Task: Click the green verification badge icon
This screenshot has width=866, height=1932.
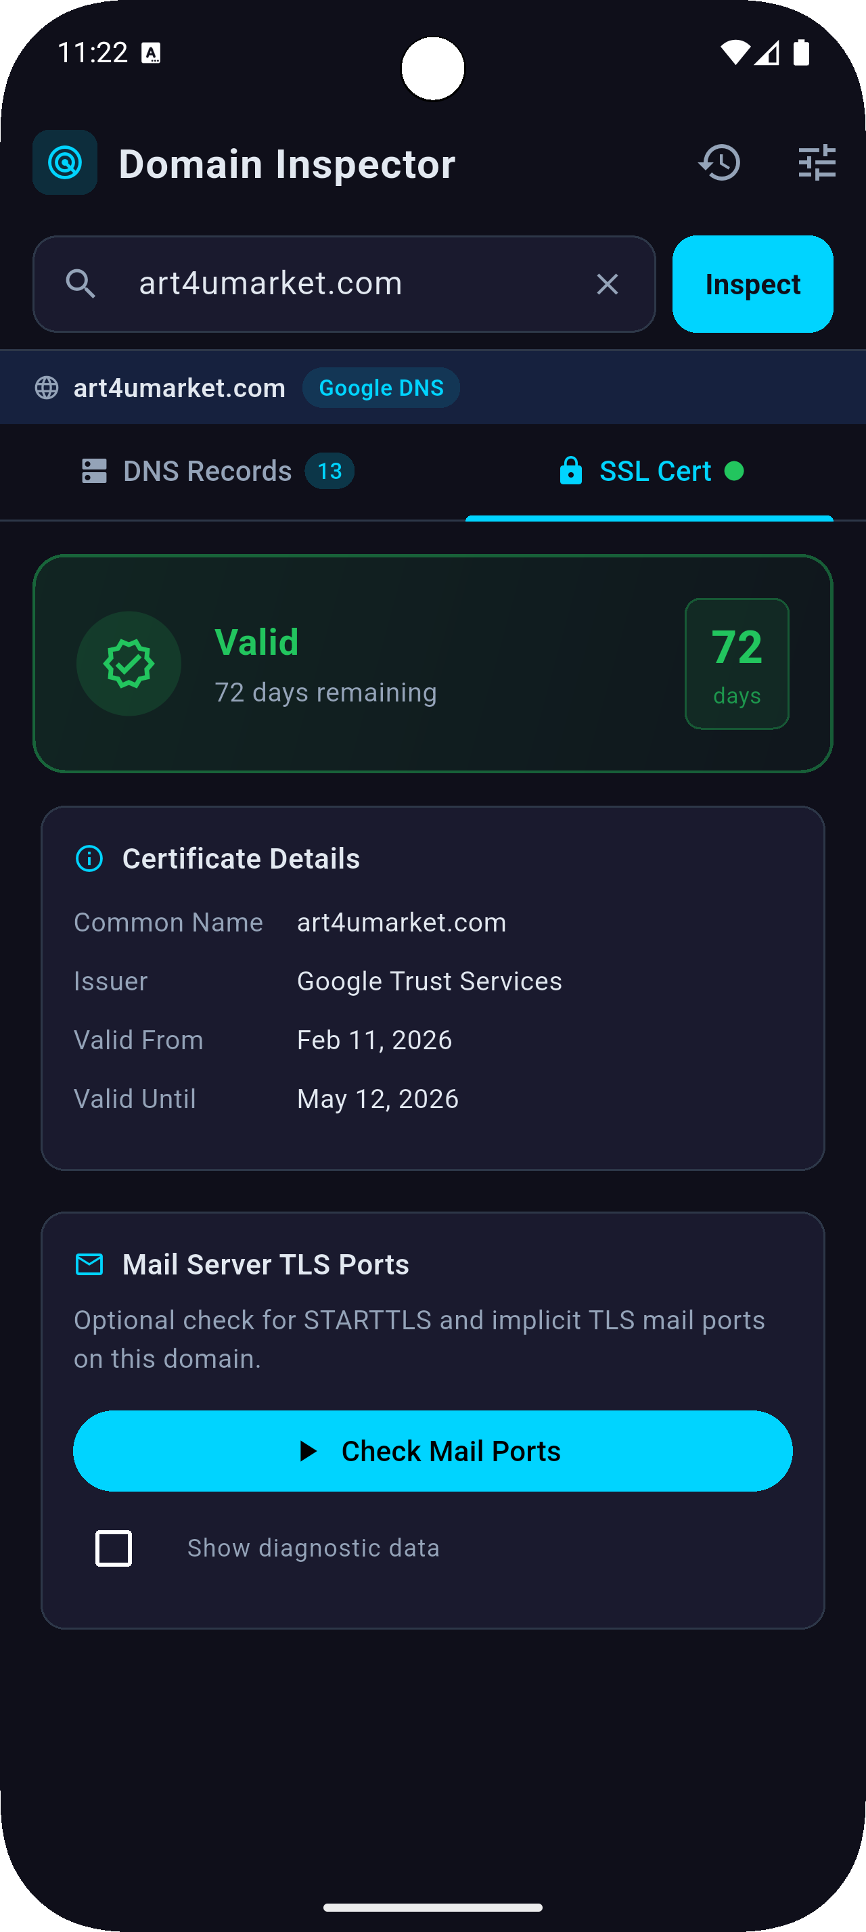Action: [129, 663]
